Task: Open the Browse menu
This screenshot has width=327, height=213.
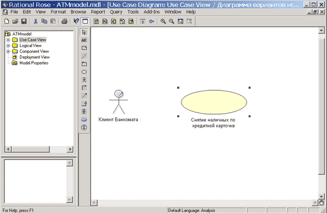Action: pos(78,12)
